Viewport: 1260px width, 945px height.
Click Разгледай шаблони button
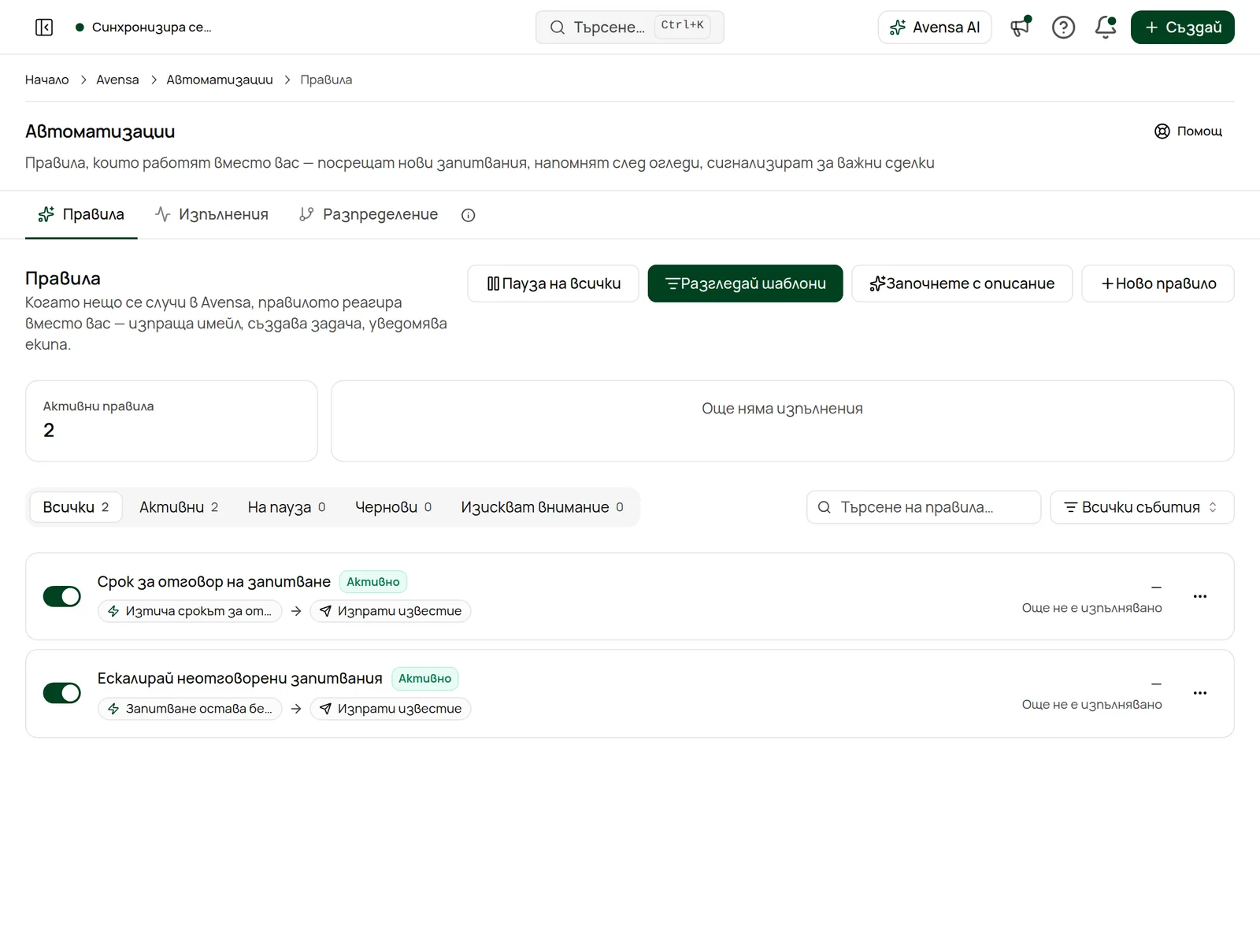tap(746, 283)
